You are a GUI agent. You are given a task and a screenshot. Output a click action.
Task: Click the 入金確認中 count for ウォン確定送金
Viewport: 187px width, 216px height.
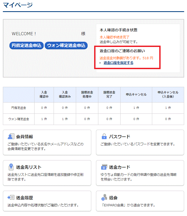pyautogui.click(x=44, y=119)
